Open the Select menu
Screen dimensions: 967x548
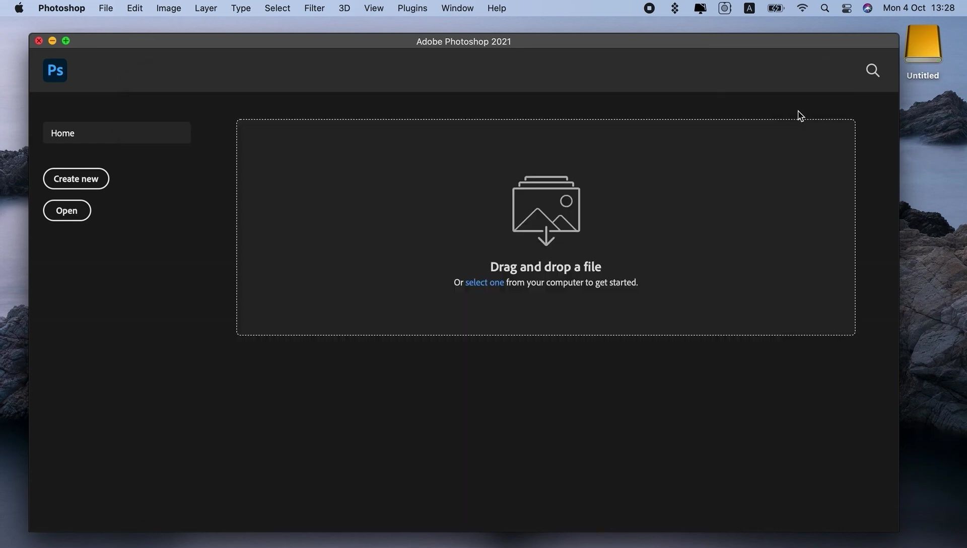[x=278, y=8]
